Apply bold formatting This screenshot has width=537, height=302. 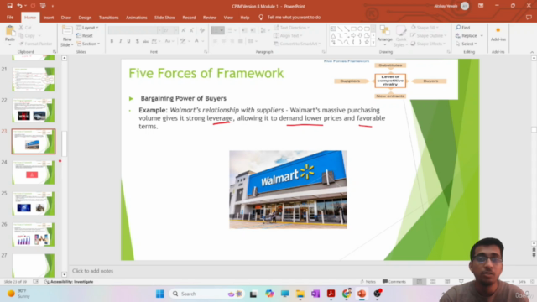point(112,41)
